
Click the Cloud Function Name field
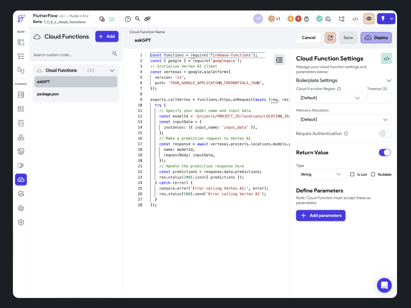(181, 40)
